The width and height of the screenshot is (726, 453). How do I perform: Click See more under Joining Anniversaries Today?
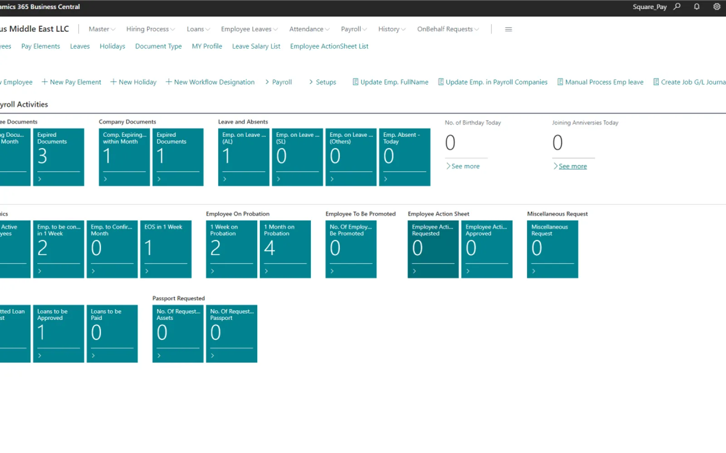(x=570, y=166)
